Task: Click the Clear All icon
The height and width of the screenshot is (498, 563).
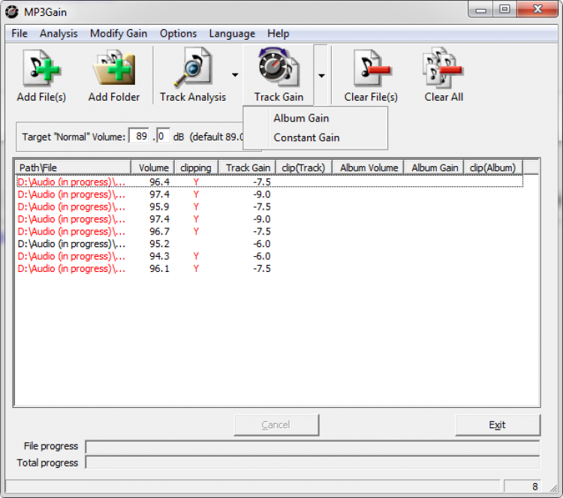Action: (x=444, y=68)
